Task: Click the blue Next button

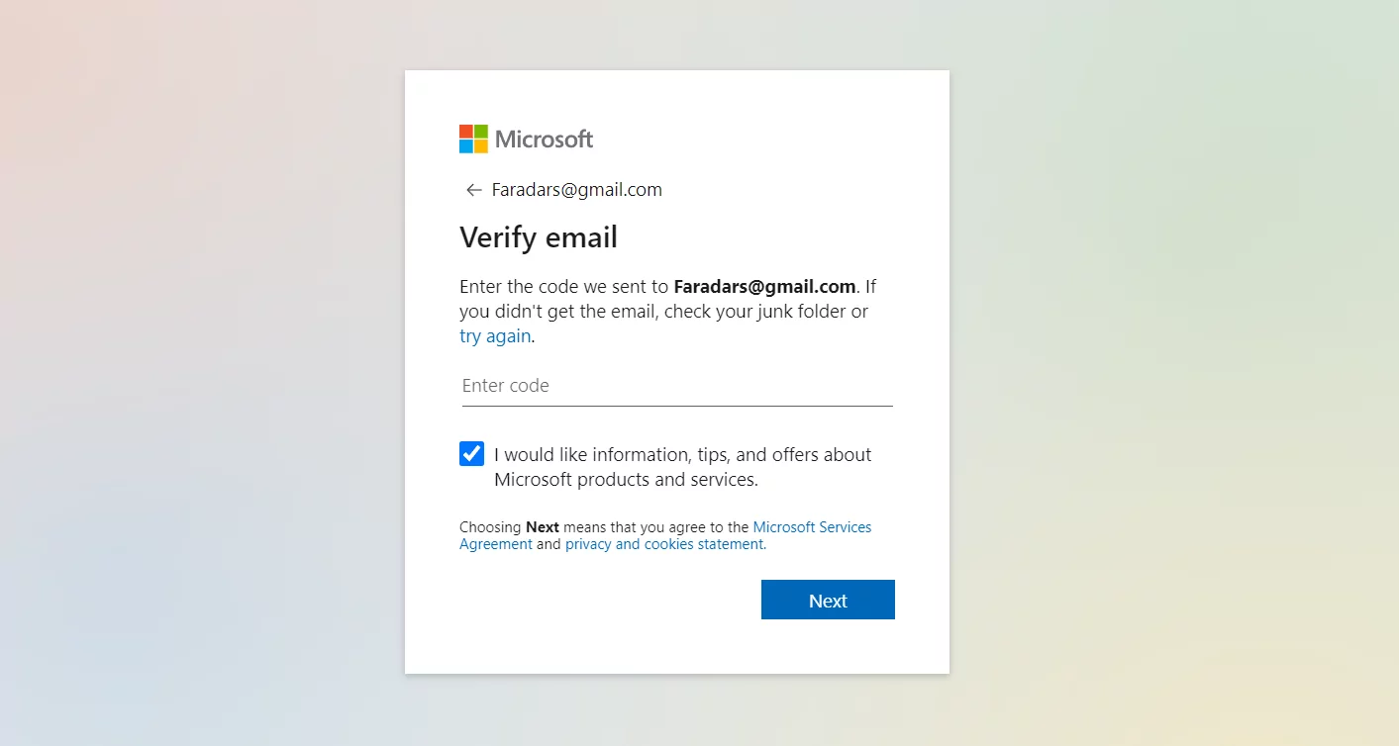Action: click(x=828, y=600)
